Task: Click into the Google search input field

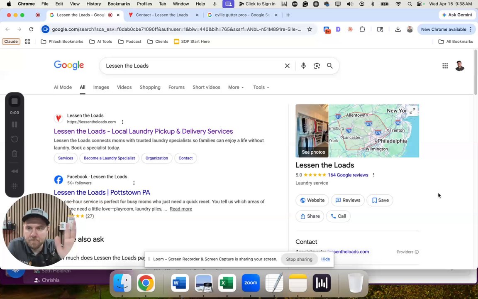Action: 192,66
